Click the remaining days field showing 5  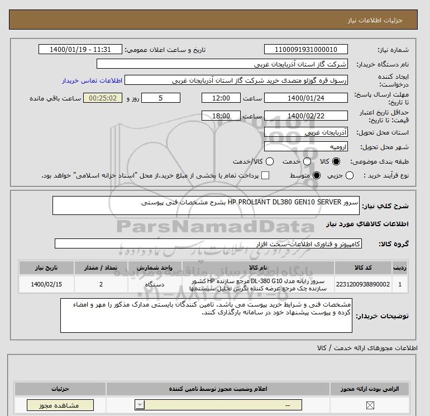(x=161, y=98)
